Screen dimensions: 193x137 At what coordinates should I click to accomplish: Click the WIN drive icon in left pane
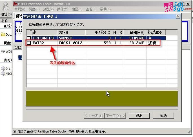pyautogui.click(x=3, y=52)
